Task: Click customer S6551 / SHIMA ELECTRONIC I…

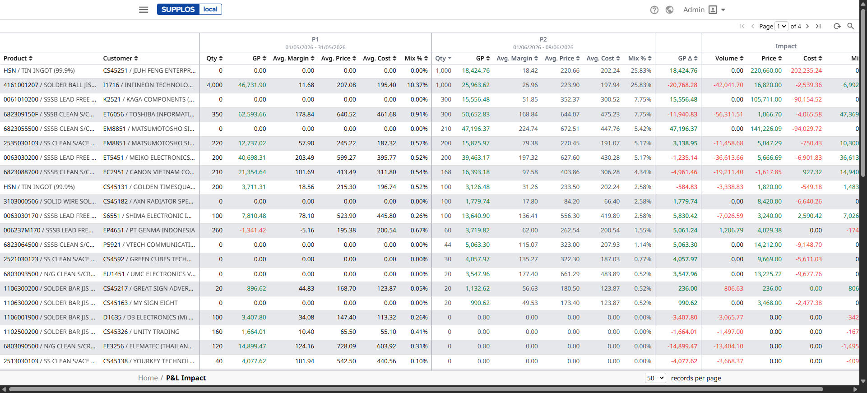Action: coord(147,216)
